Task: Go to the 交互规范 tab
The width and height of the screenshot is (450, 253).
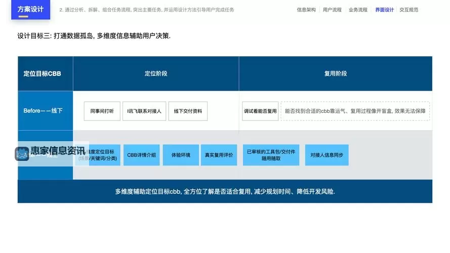Action: tap(408, 10)
